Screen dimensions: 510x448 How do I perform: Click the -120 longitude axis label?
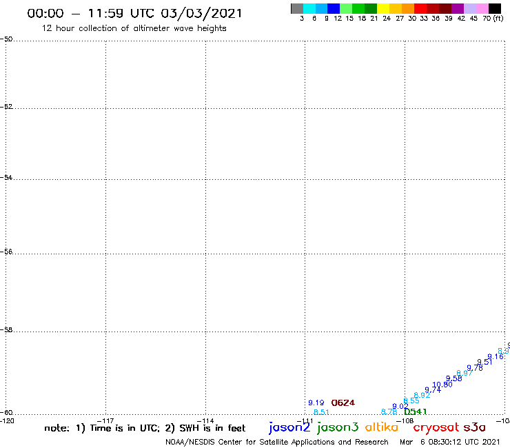[7, 420]
